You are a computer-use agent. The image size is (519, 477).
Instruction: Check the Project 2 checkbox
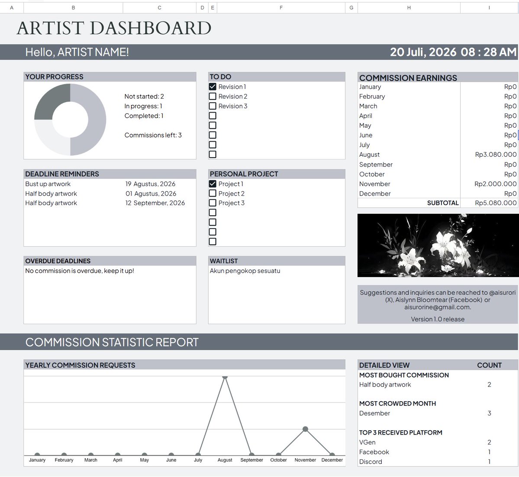(213, 193)
